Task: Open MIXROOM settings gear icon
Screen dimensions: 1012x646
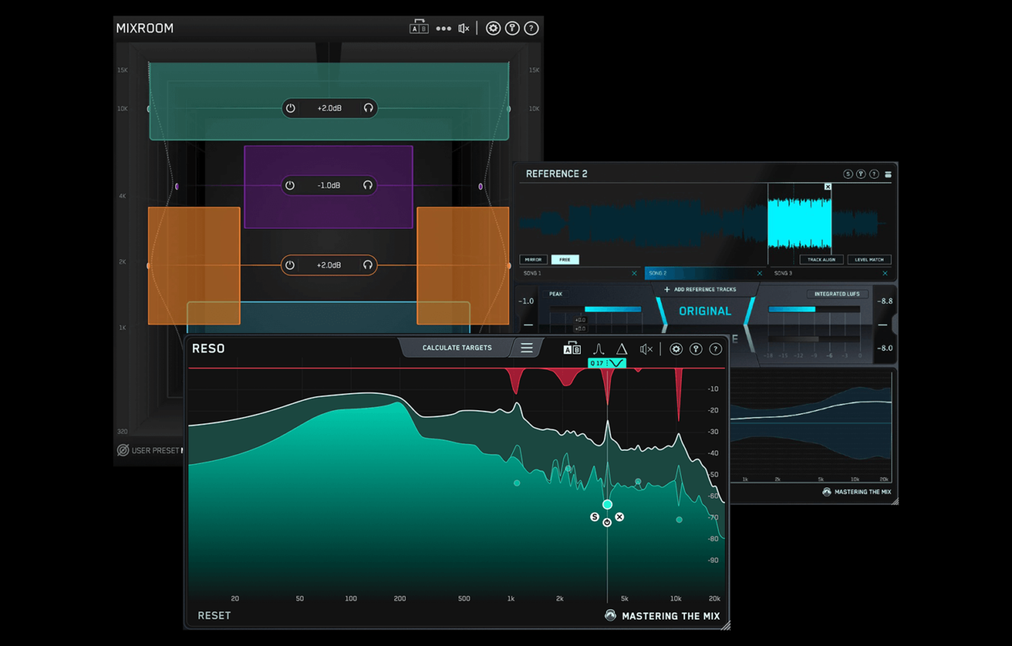Action: point(493,28)
